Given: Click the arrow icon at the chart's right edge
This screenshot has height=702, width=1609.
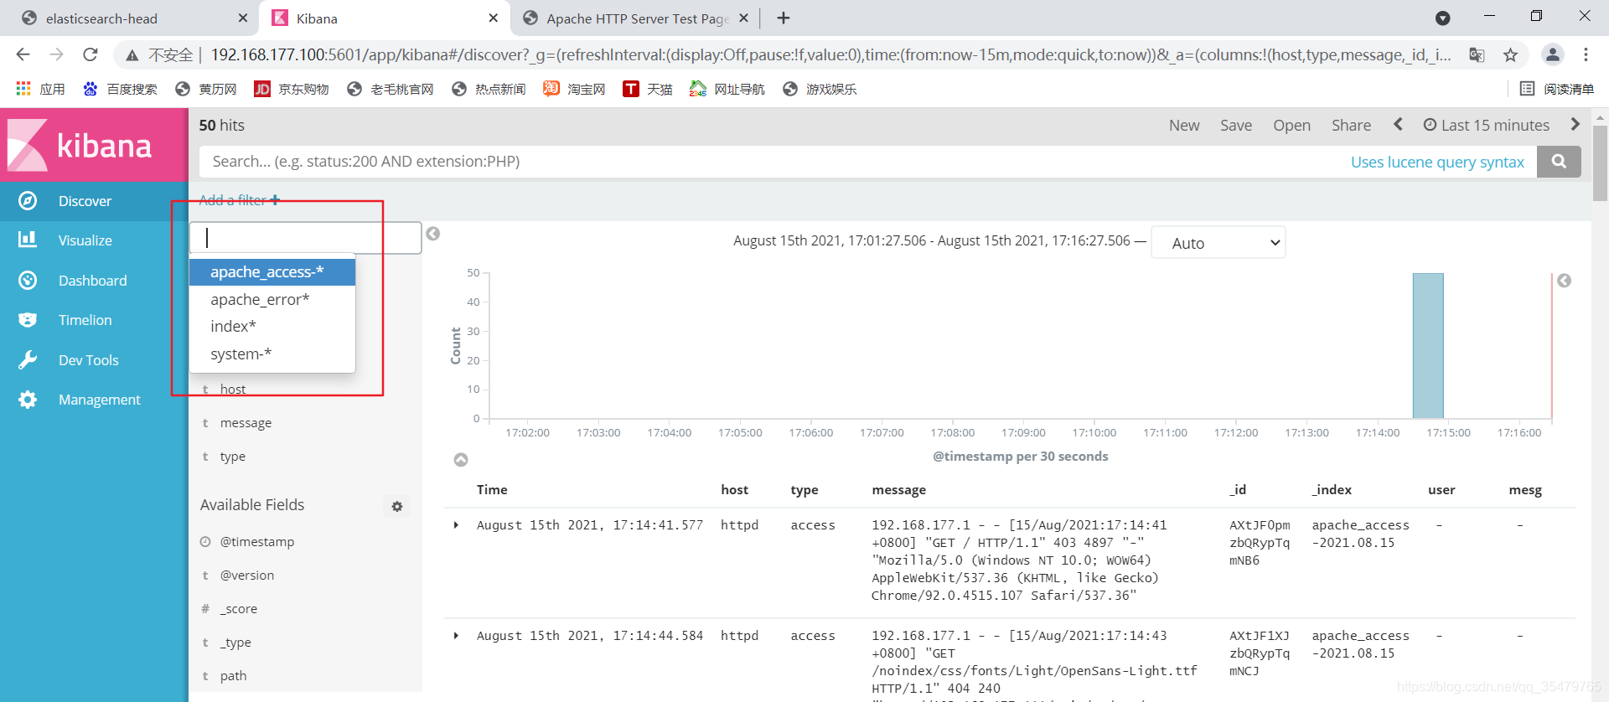Looking at the screenshot, I should pyautogui.click(x=1564, y=281).
